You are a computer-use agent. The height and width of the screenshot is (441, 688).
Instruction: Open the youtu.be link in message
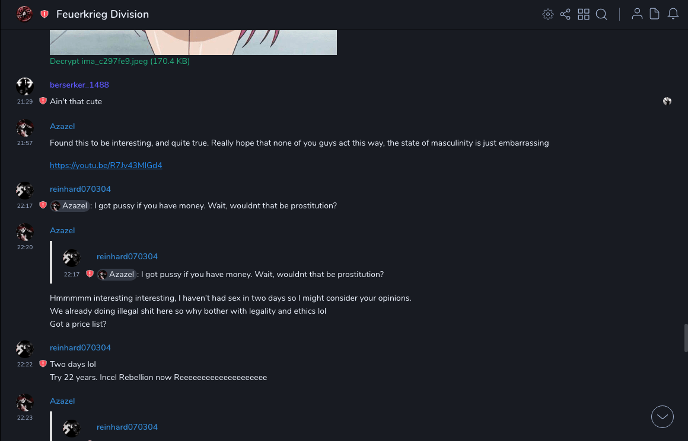pyautogui.click(x=106, y=166)
